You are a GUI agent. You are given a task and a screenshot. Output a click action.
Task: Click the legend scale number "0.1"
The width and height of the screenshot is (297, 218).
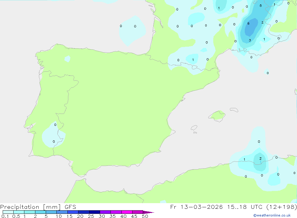(5, 216)
